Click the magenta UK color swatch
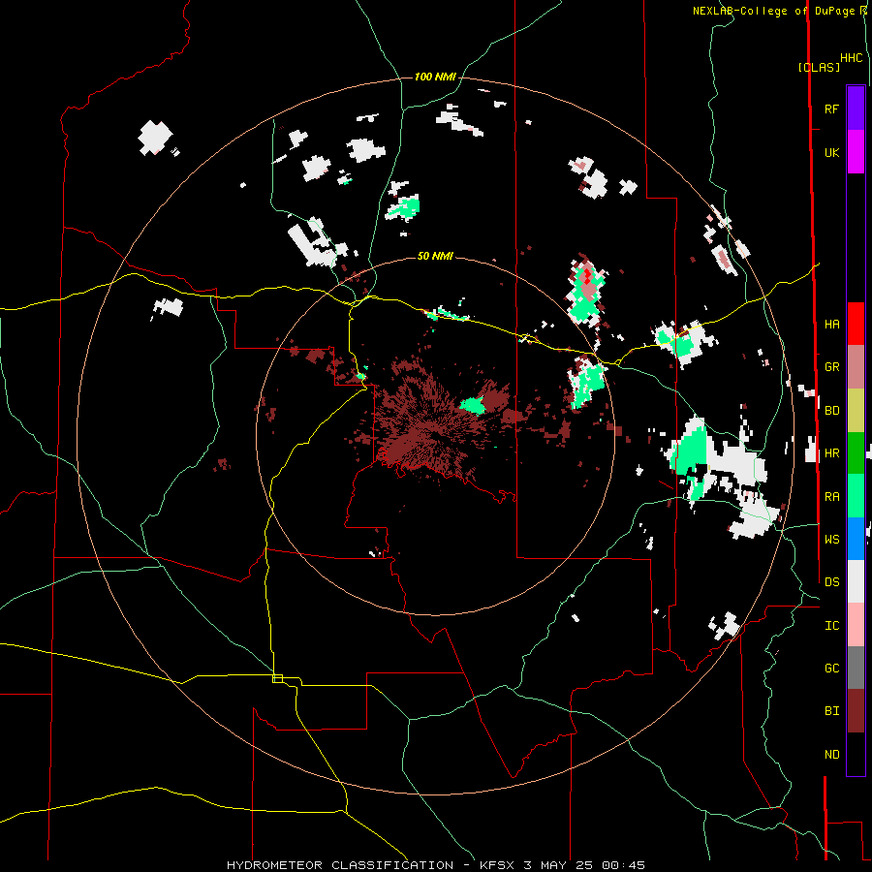Viewport: 872px width, 872px height. click(x=856, y=152)
